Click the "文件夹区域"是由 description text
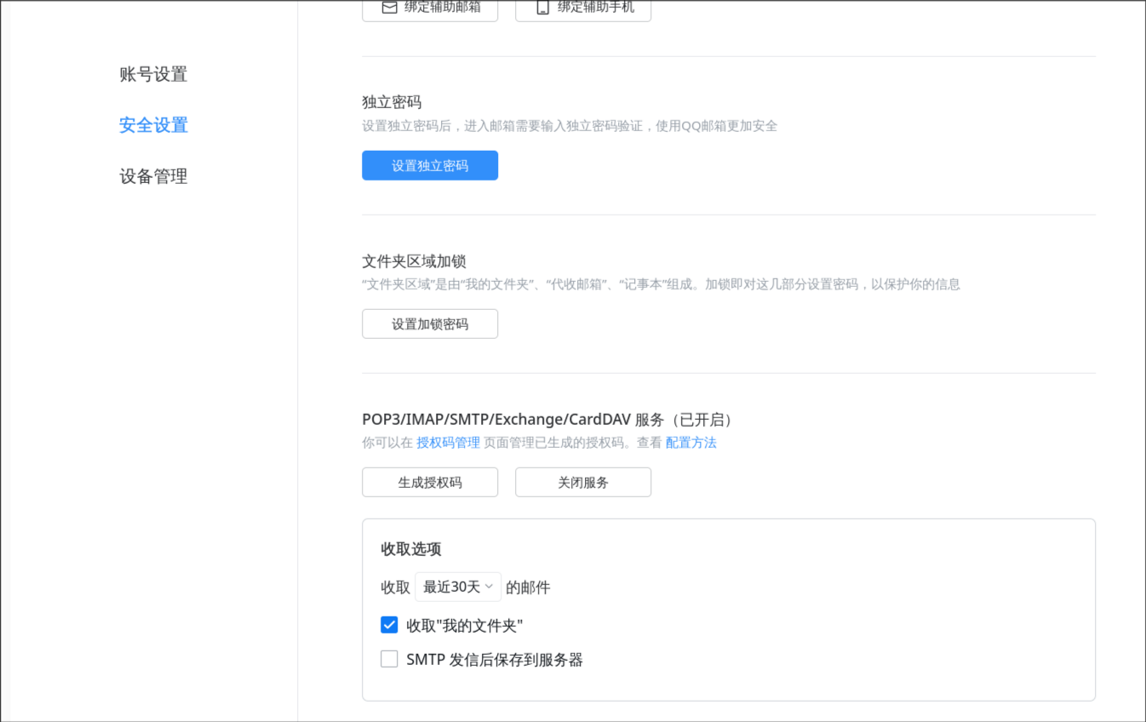The image size is (1146, 722). (x=661, y=284)
